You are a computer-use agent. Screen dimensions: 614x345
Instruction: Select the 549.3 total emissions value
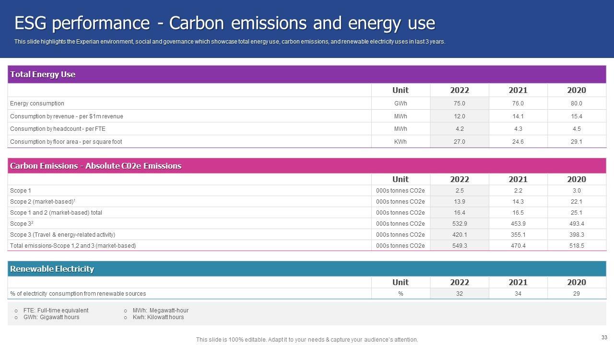pos(459,246)
